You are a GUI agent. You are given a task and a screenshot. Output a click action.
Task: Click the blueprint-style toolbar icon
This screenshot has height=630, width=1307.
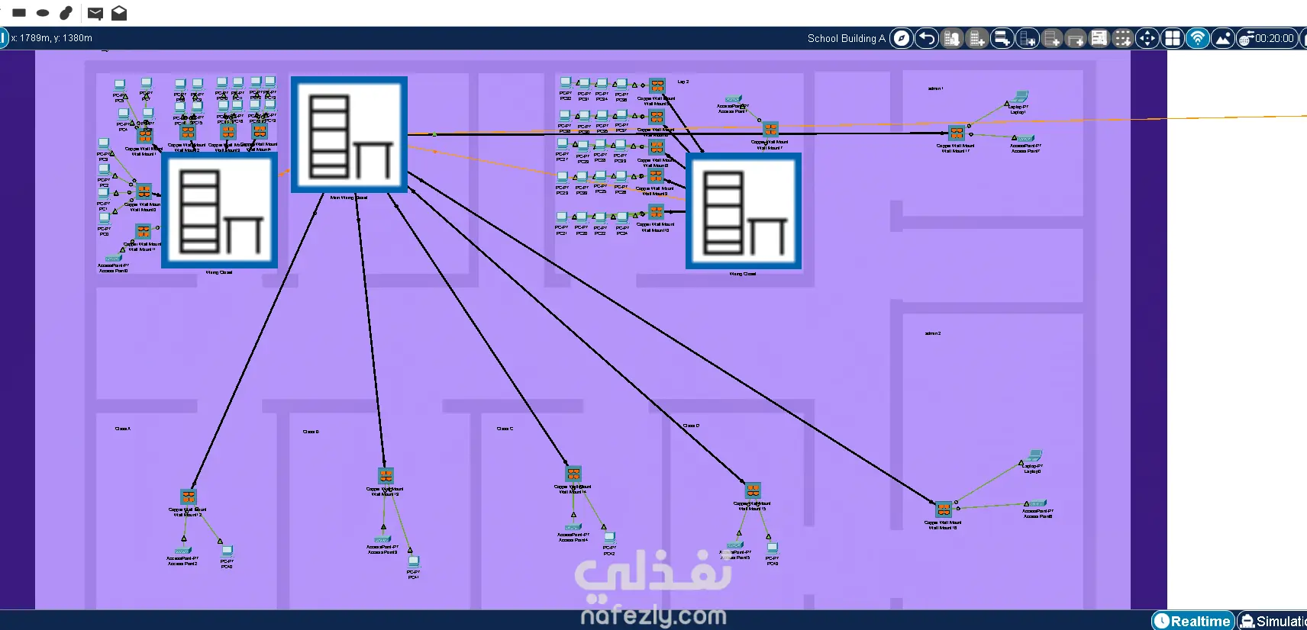(x=1099, y=38)
